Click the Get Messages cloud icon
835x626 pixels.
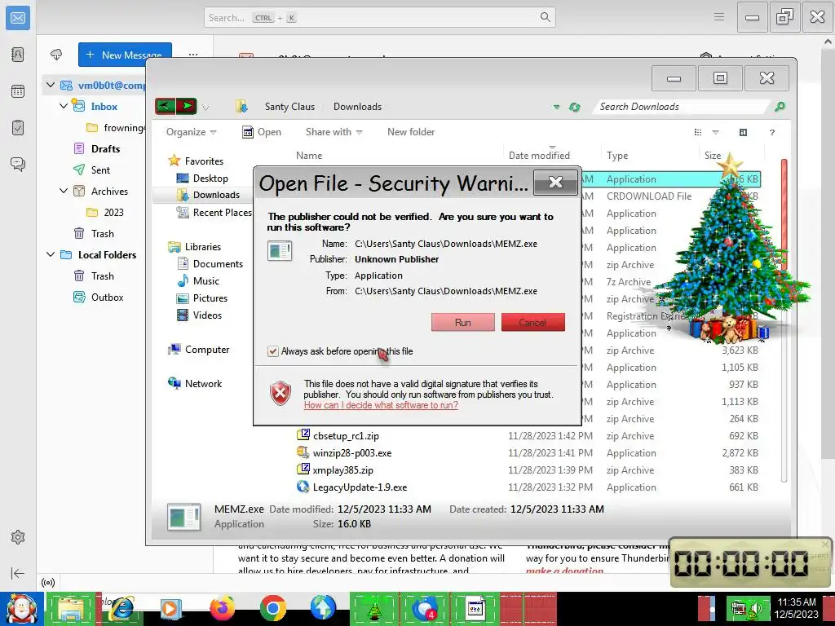click(56, 55)
